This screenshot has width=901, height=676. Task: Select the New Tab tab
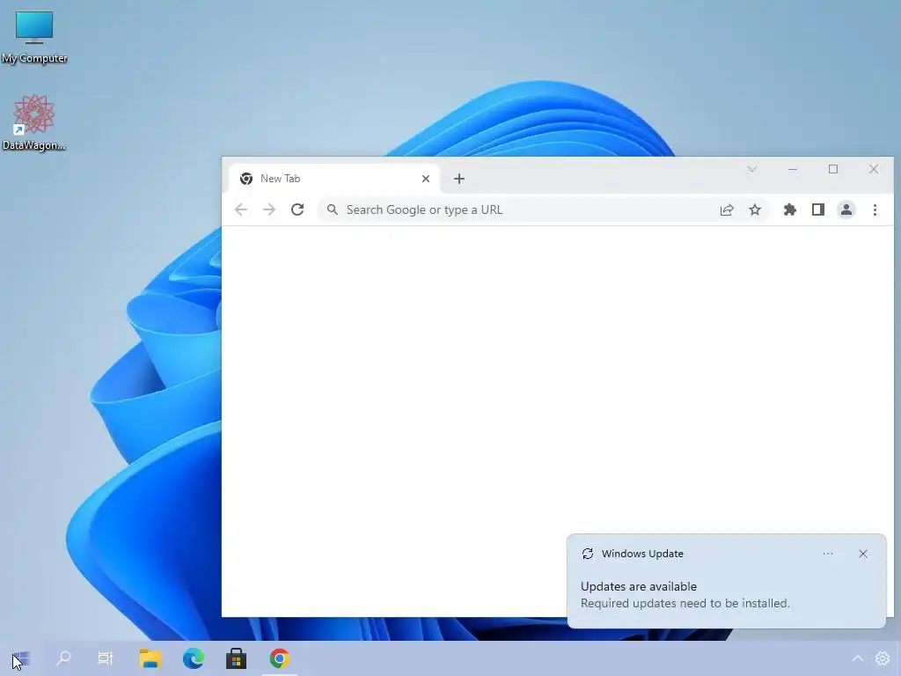(334, 179)
